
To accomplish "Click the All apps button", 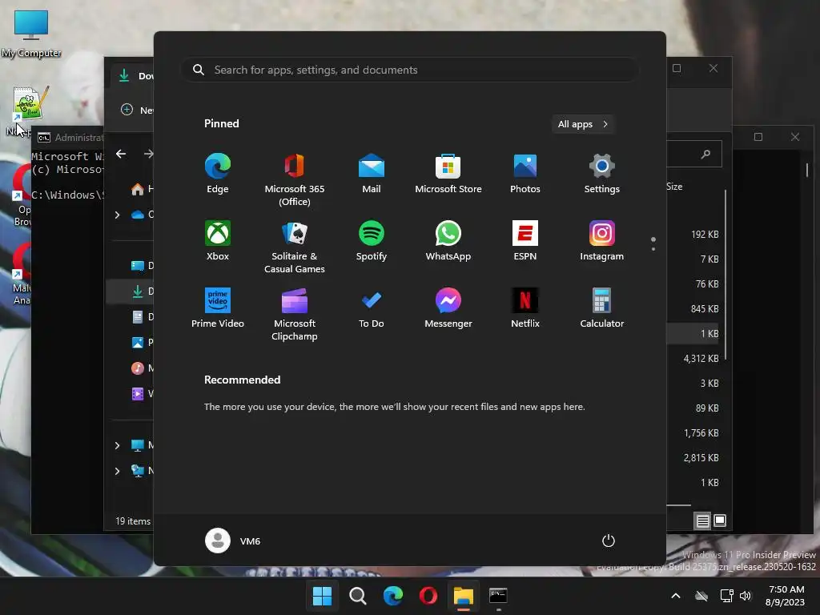I will (583, 124).
